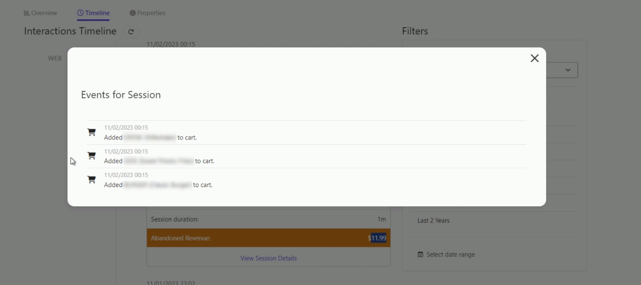Click the calendar icon next to Select date range
This screenshot has height=285, width=641.
point(420,254)
